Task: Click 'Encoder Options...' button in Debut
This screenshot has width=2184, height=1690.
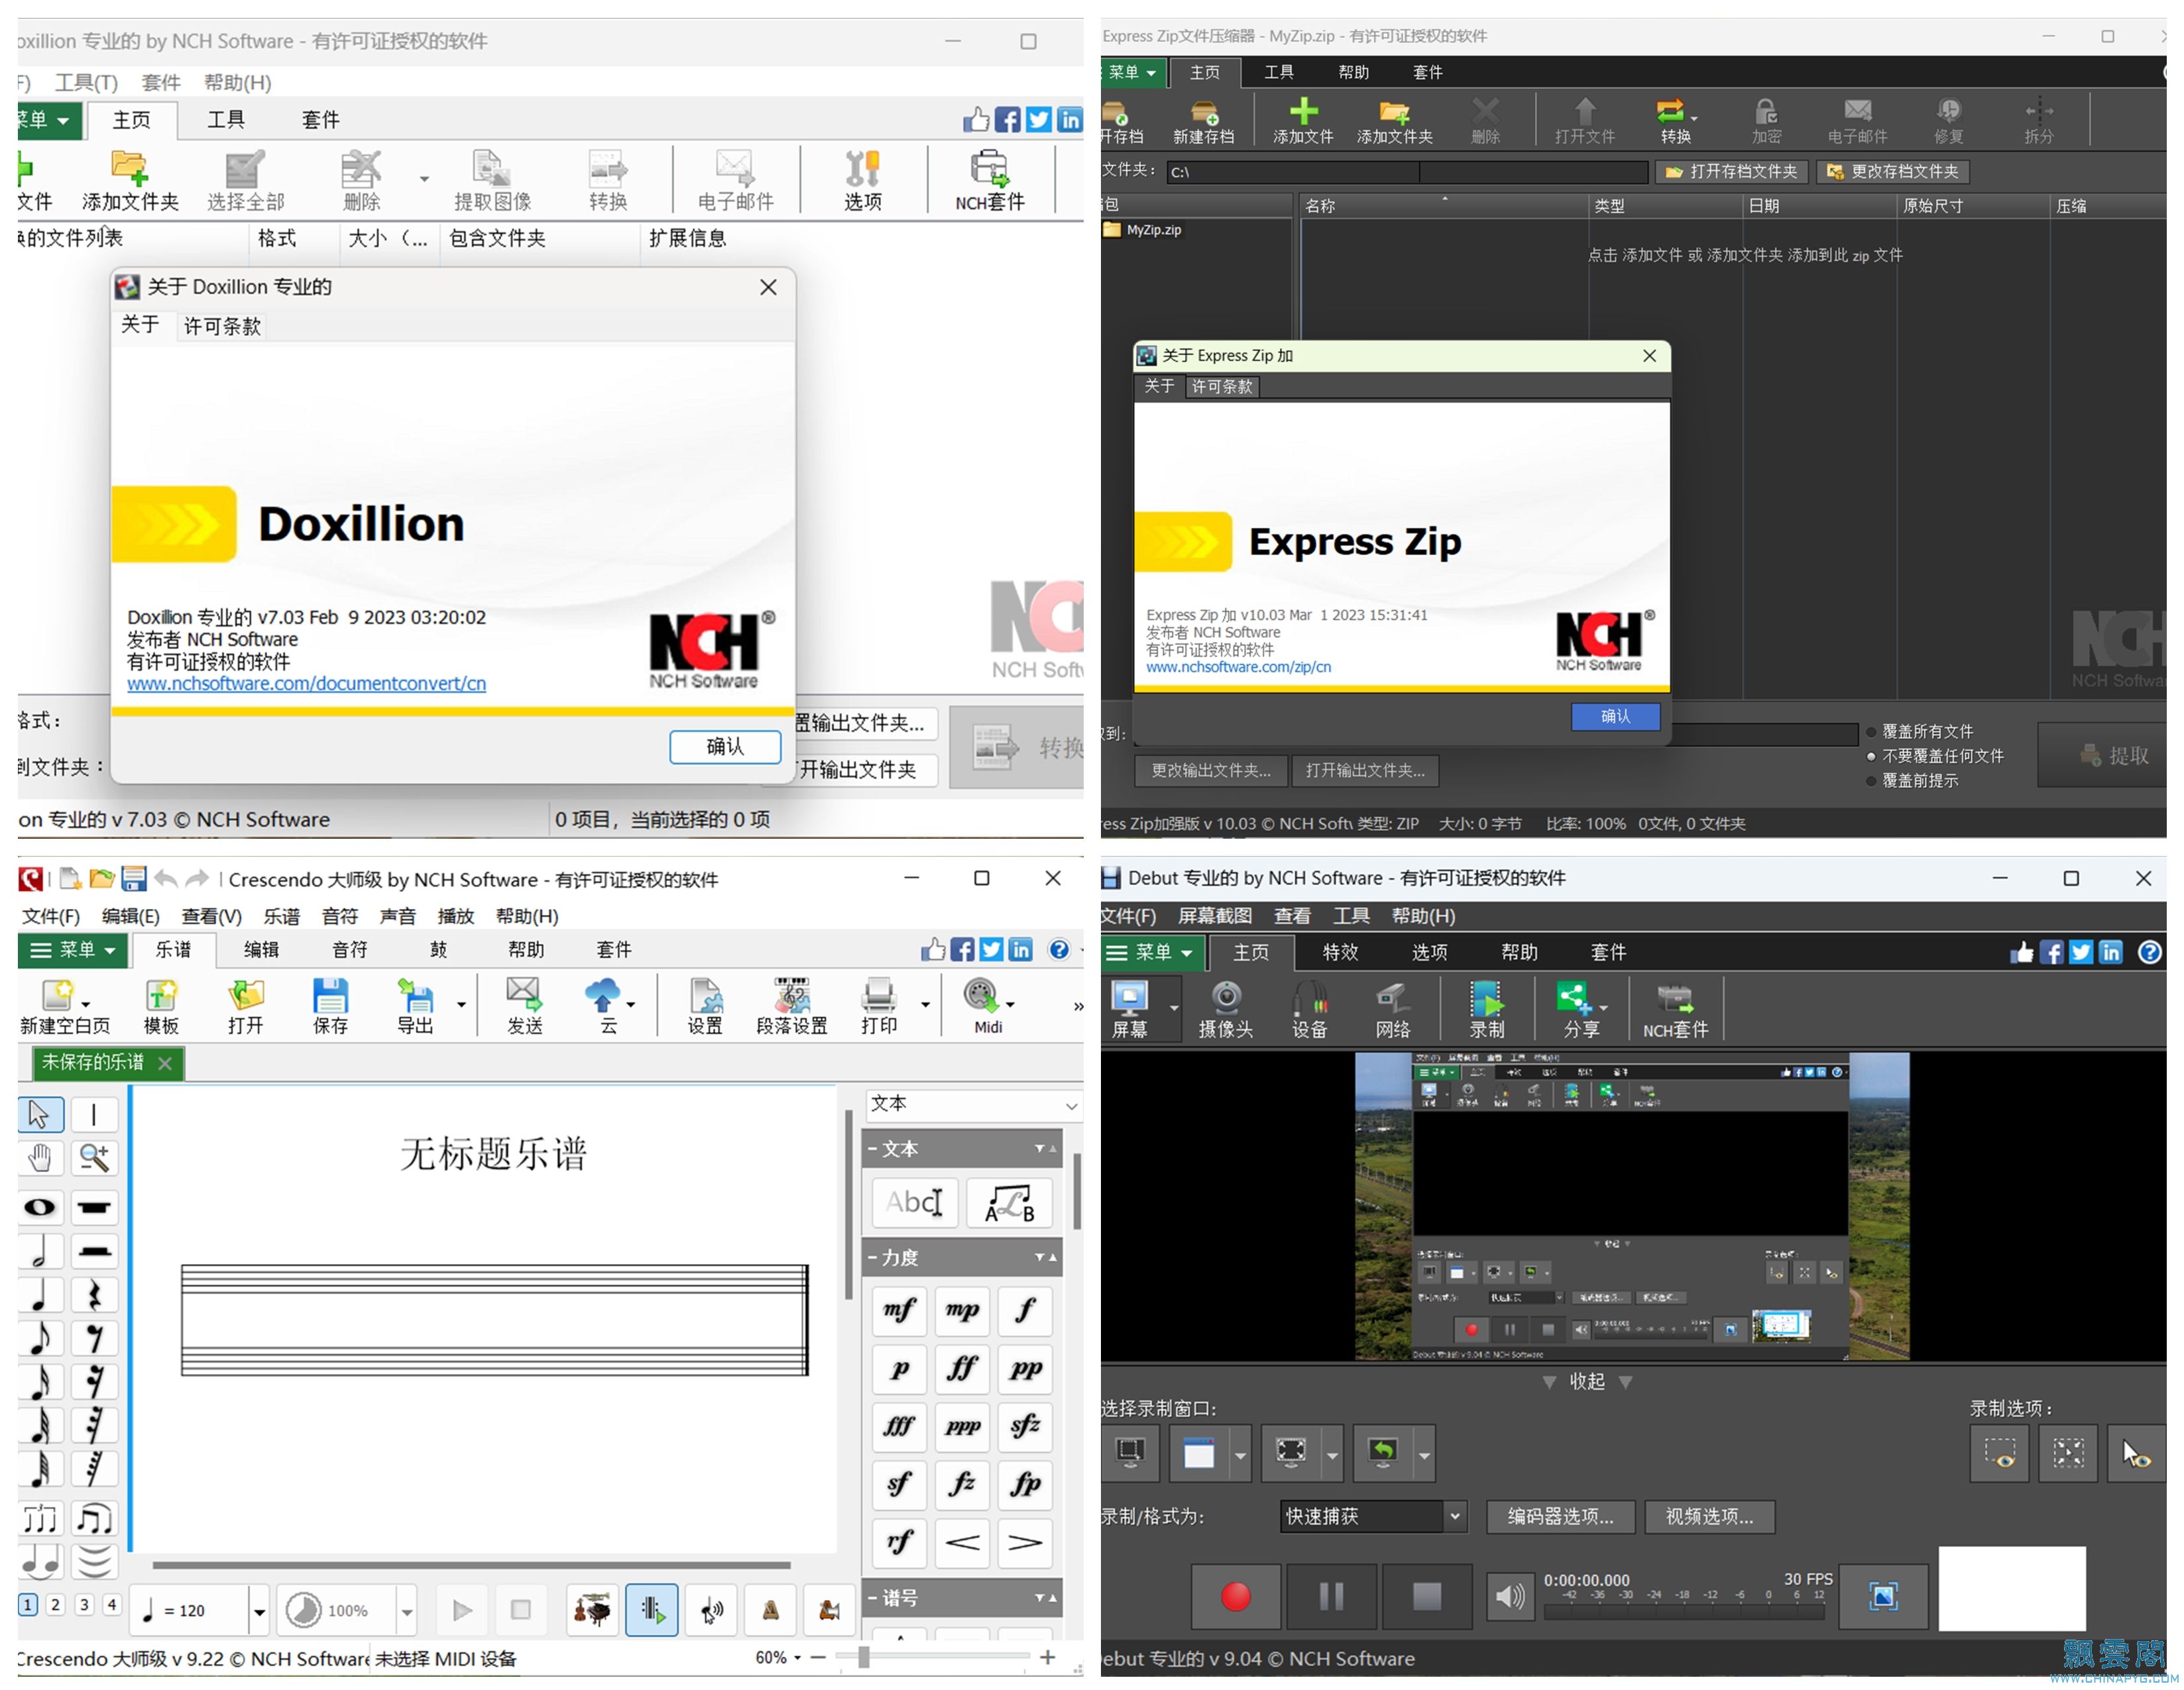Action: [x=1560, y=1516]
